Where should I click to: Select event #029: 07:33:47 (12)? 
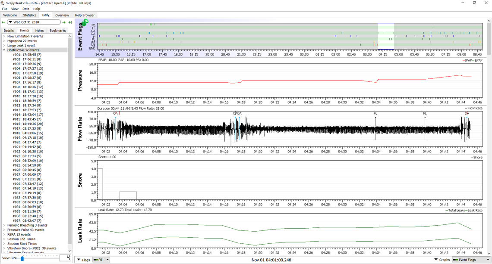pos(28,184)
